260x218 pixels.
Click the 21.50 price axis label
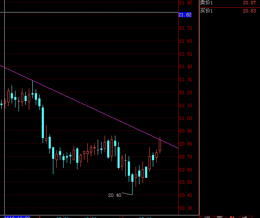[186, 54]
